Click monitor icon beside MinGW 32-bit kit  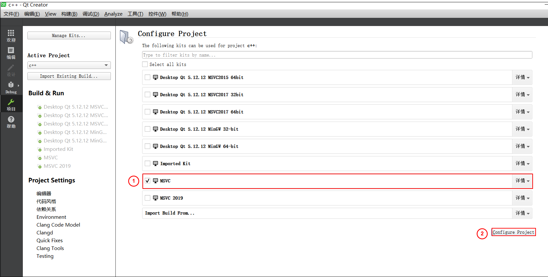tap(156, 129)
